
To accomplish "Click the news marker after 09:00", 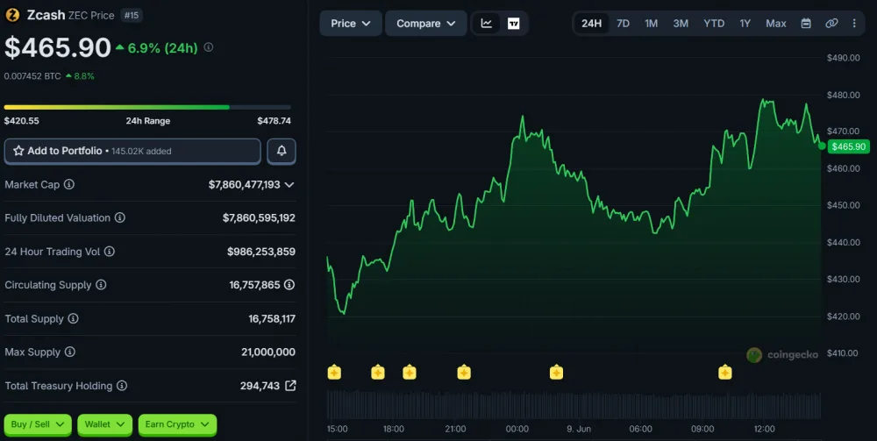I will (725, 372).
